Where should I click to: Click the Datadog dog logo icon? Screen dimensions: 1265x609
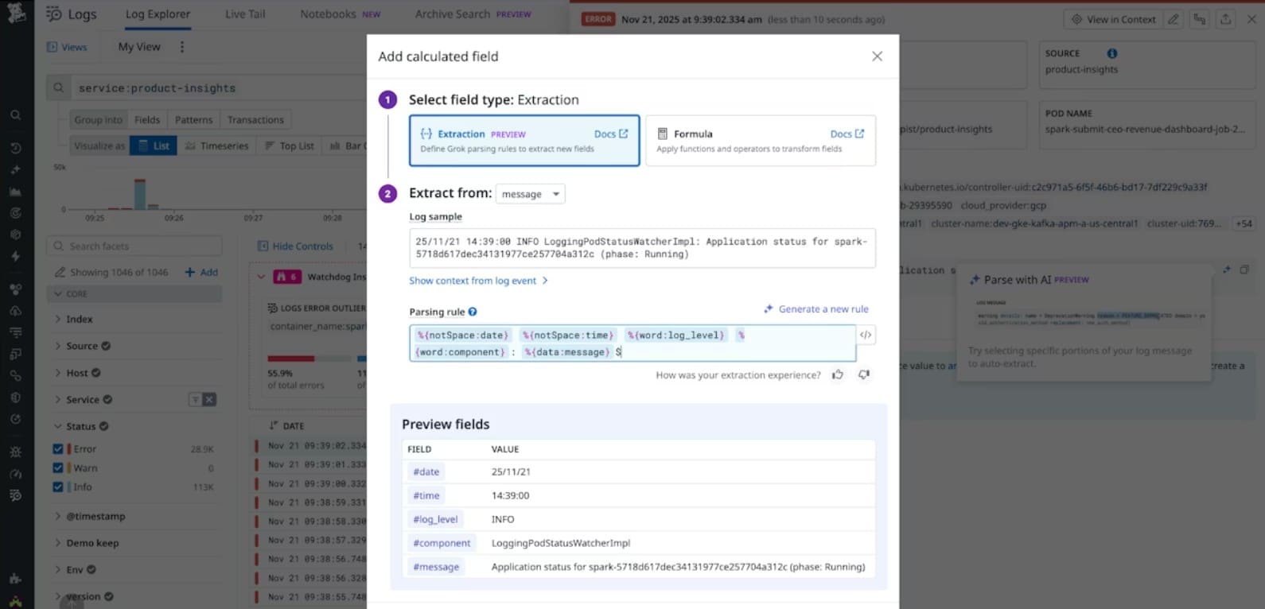coord(16,14)
